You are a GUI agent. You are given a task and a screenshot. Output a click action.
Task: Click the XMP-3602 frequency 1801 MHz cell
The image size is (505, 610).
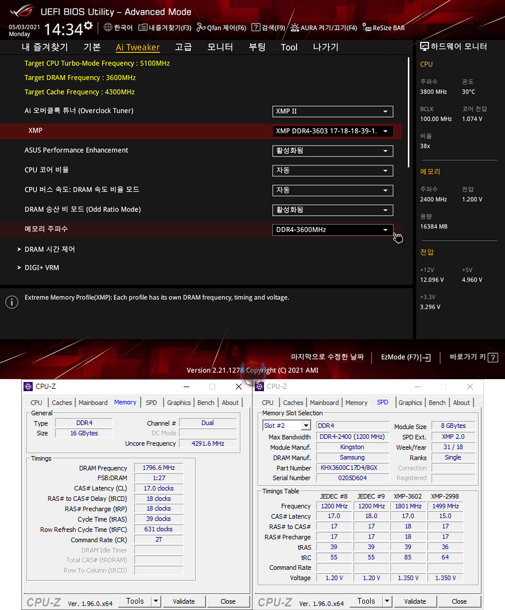(x=408, y=506)
